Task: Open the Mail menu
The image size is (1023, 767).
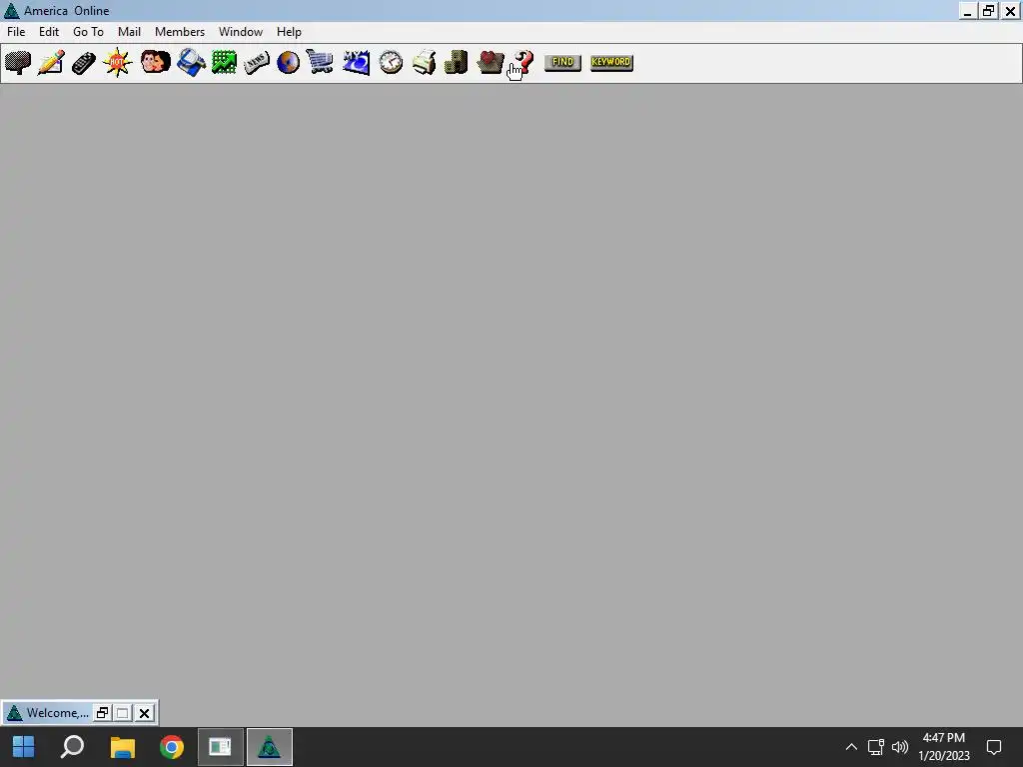Action: [129, 32]
